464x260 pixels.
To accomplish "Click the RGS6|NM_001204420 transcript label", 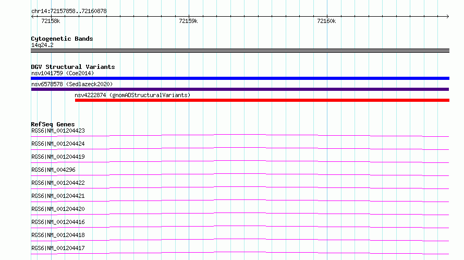I will pos(58,209).
